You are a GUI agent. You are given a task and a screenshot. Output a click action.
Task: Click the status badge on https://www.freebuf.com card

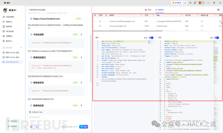(x=78, y=19)
